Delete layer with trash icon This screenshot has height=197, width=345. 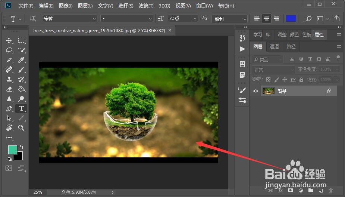point(330,190)
